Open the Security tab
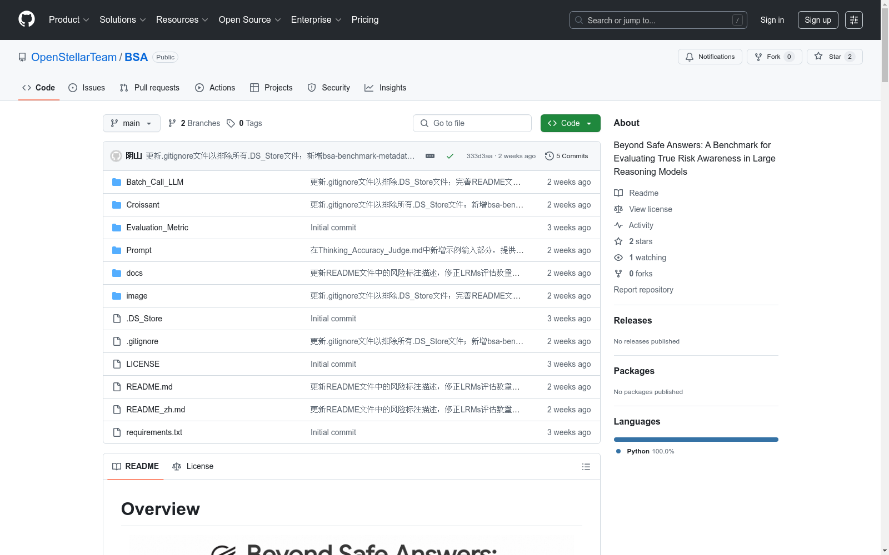The height and width of the screenshot is (555, 889). [329, 88]
